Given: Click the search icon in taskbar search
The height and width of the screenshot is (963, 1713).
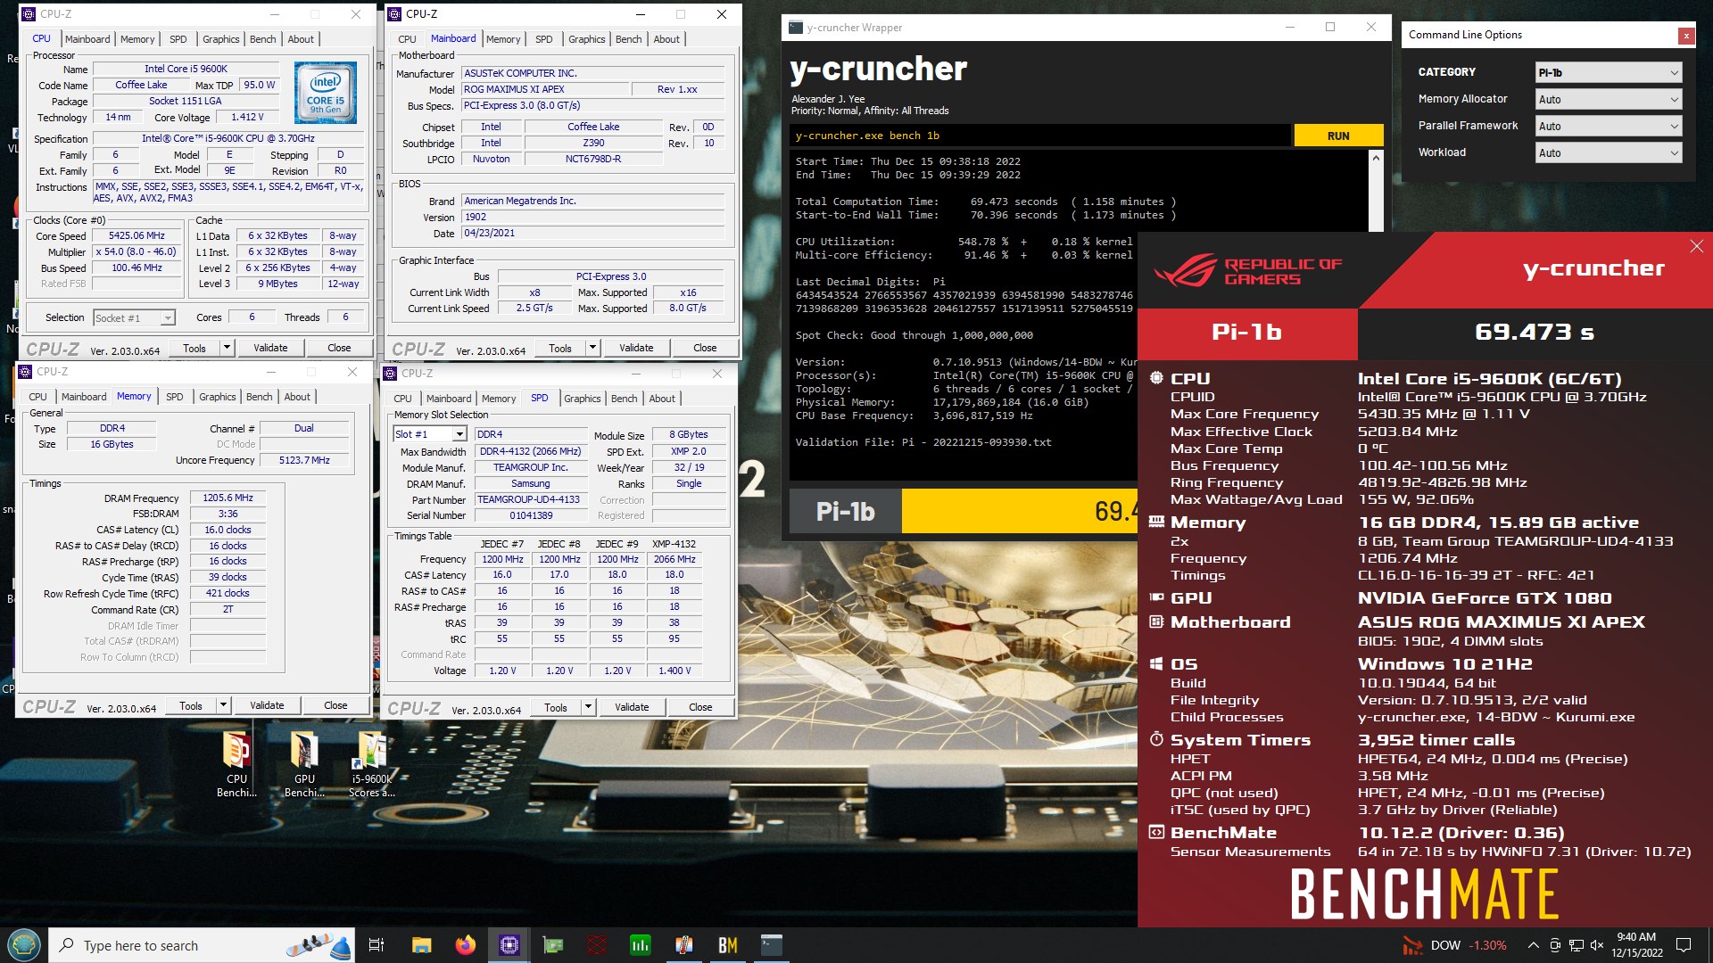Looking at the screenshot, I should click(x=67, y=945).
